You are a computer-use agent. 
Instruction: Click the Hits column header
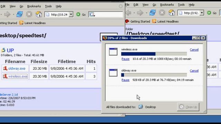pos(91,61)
